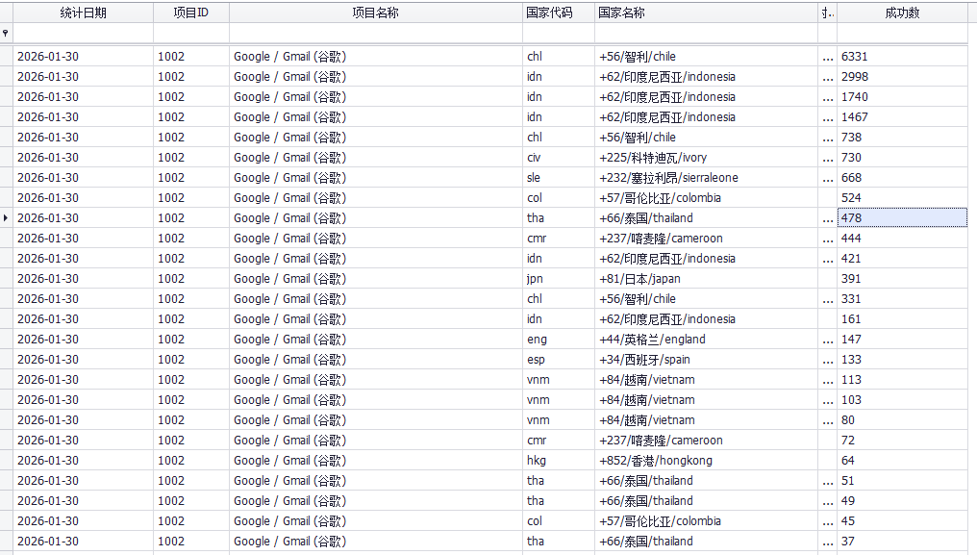Sort by the 项目ID column header

pyautogui.click(x=191, y=13)
